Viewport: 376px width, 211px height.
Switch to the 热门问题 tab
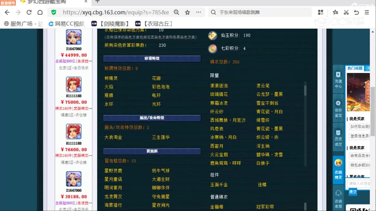coord(355,68)
